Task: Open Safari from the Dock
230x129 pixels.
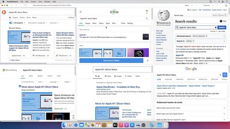Action: [76, 125]
